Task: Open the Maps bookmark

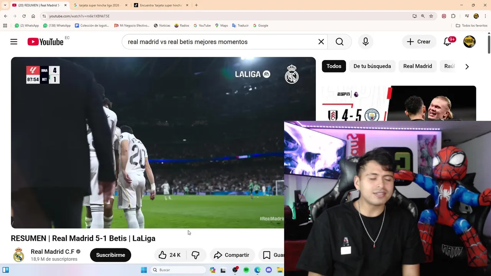Action: [x=221, y=26]
